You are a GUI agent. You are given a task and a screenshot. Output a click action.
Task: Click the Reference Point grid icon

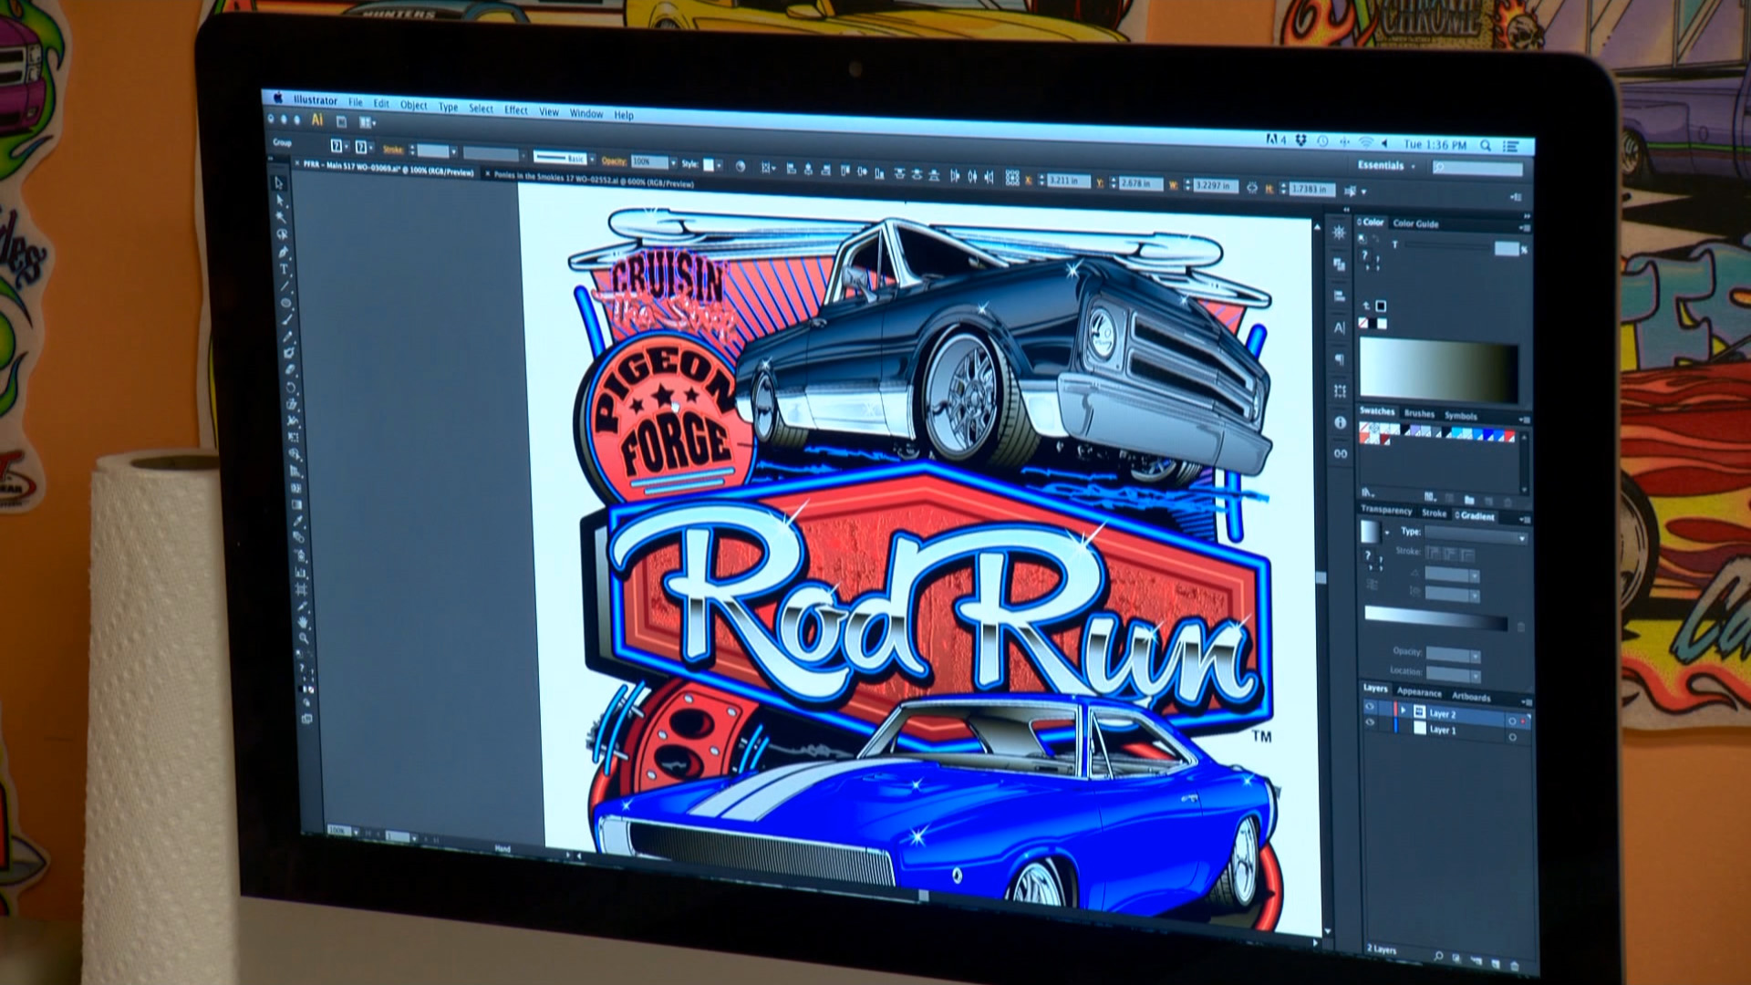click(x=1011, y=178)
